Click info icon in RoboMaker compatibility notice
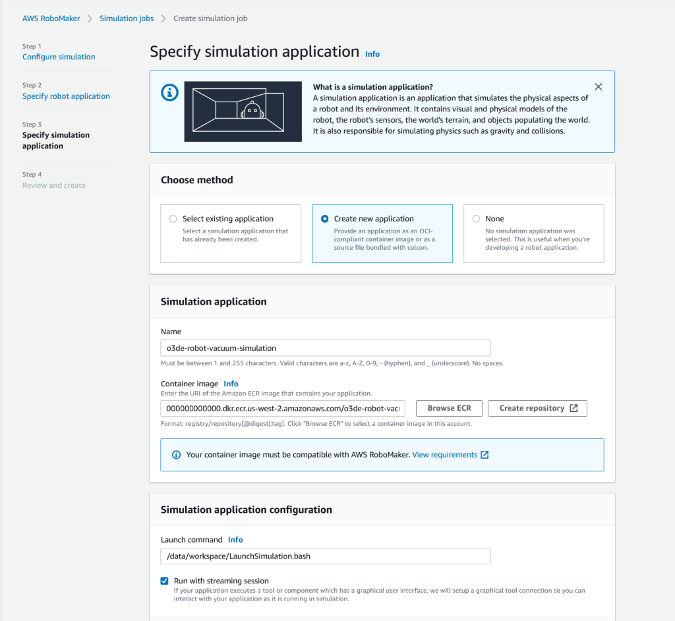This screenshot has height=621, width=675. 176,455
